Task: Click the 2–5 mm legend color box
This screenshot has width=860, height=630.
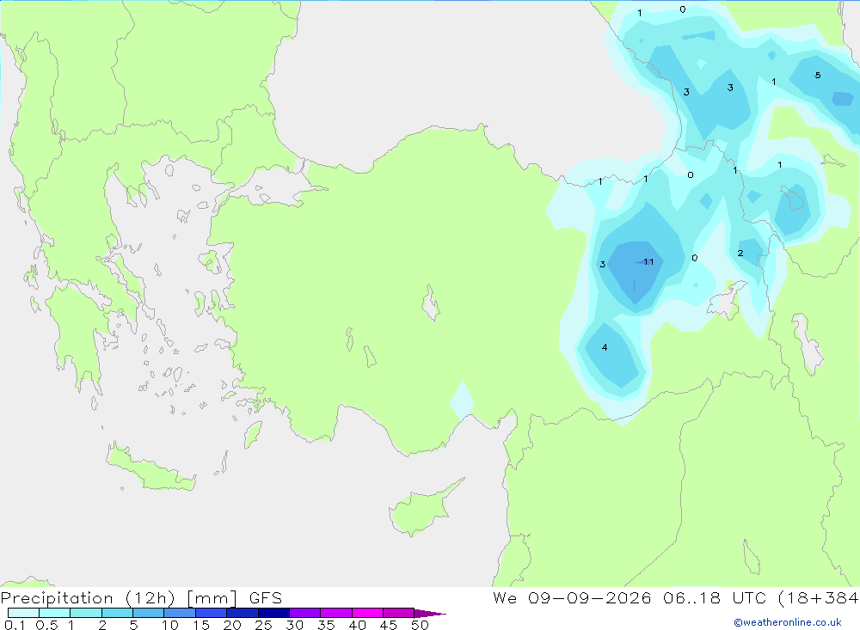Action: click(117, 613)
